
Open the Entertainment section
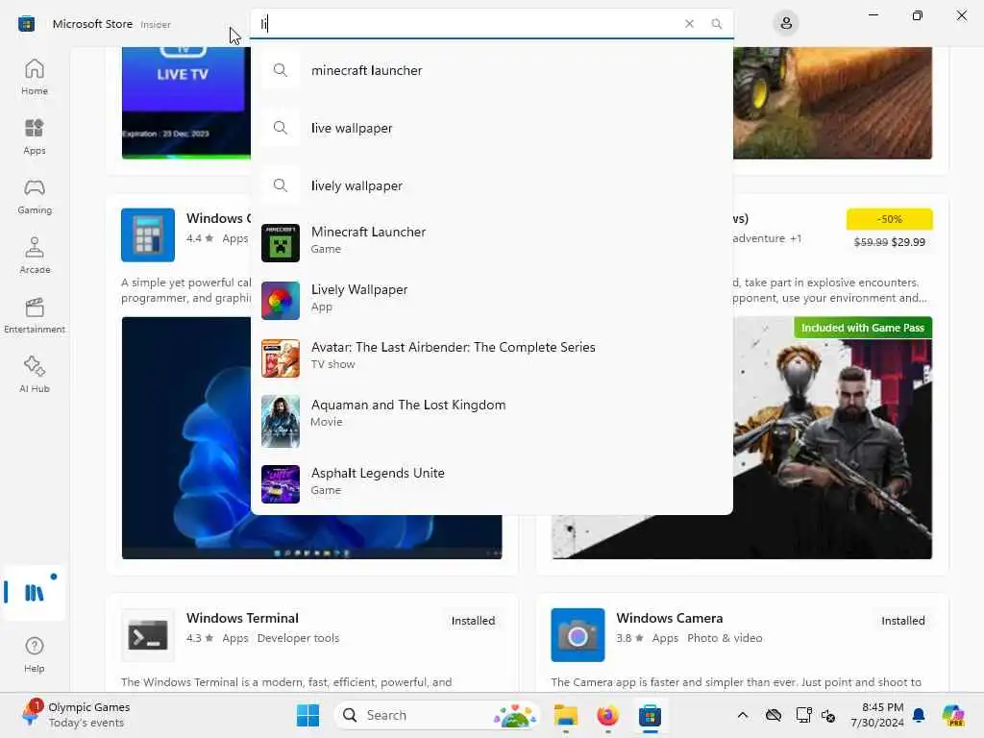[x=35, y=315]
